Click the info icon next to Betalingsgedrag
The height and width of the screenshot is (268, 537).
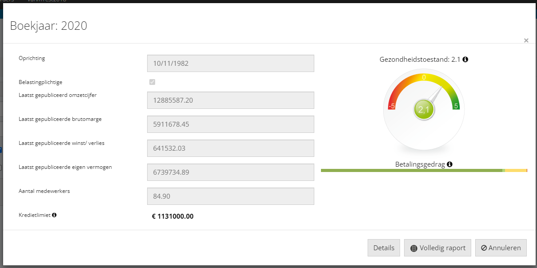coord(449,164)
